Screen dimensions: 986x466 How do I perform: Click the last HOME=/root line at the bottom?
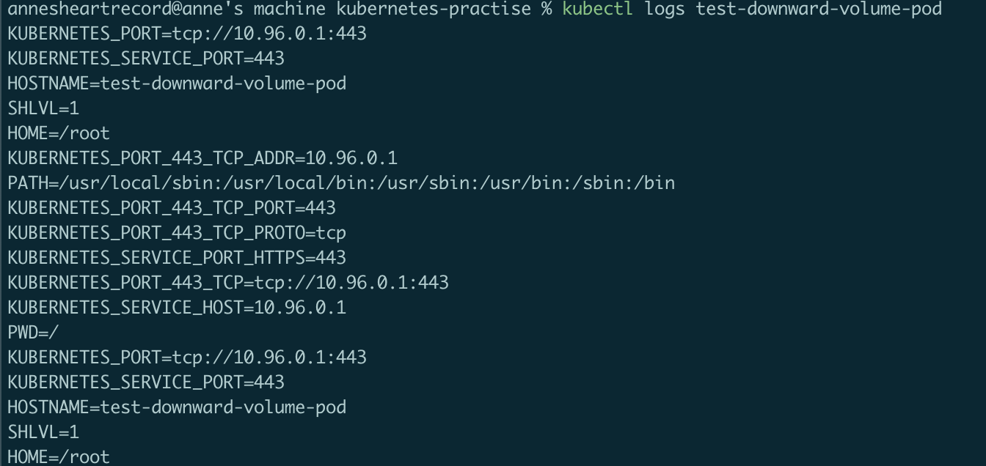click(59, 457)
